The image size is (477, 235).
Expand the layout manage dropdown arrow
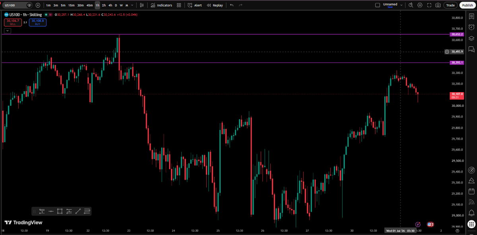click(401, 5)
